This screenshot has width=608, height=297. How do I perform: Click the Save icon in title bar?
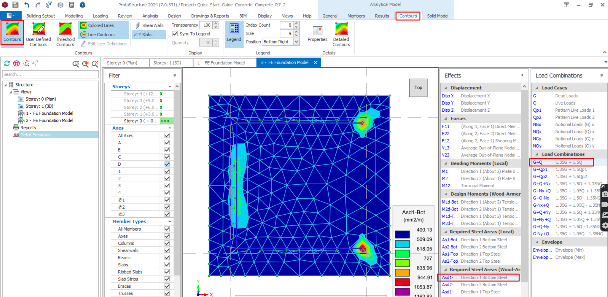tap(15, 5)
